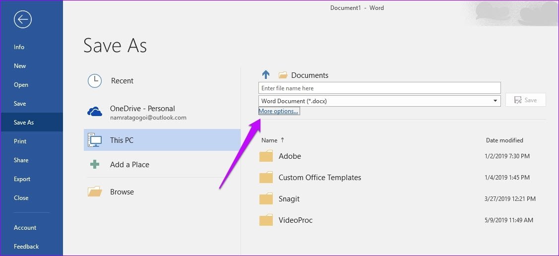Sort by Name column header
559x256 pixels.
pyautogui.click(x=269, y=140)
